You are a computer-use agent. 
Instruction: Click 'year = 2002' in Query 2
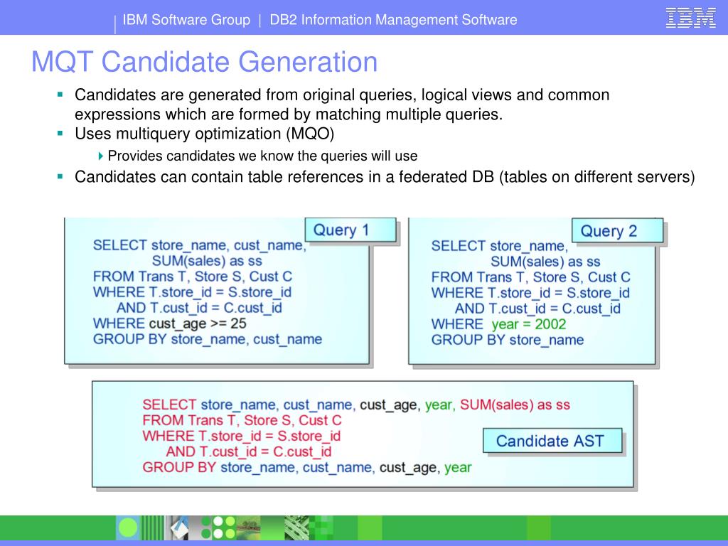pyautogui.click(x=529, y=324)
